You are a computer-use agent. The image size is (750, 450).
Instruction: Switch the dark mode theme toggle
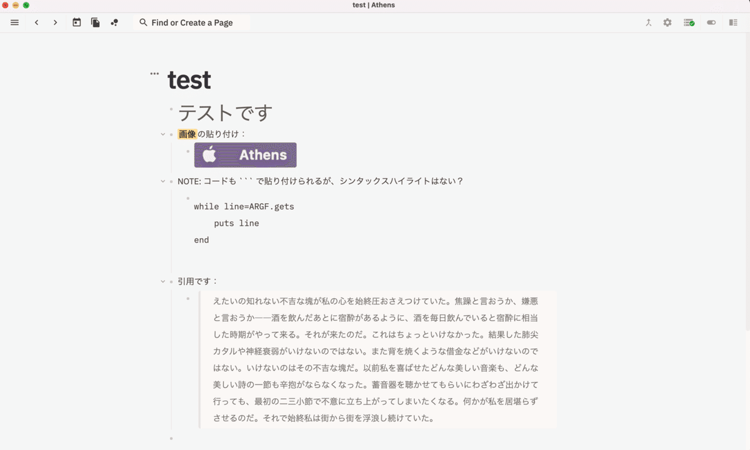coord(711,22)
